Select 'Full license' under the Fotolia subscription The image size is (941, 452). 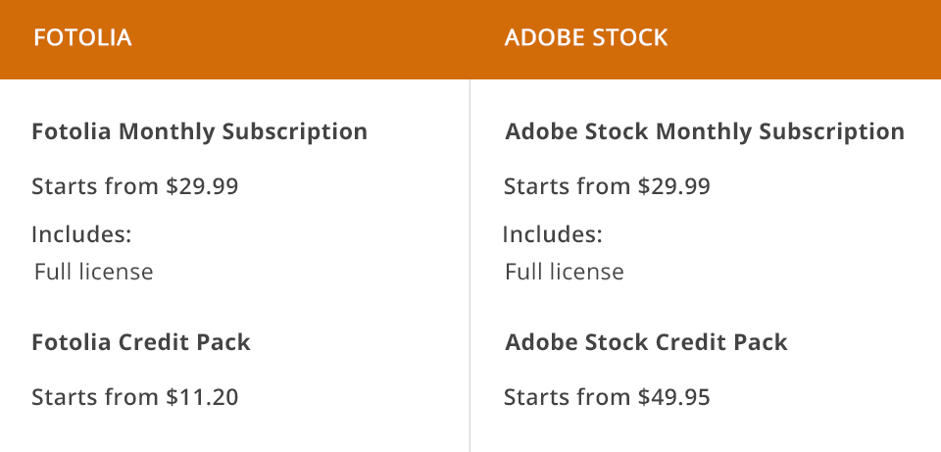[93, 272]
